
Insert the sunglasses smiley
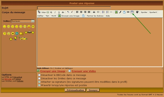click(x=33, y=27)
